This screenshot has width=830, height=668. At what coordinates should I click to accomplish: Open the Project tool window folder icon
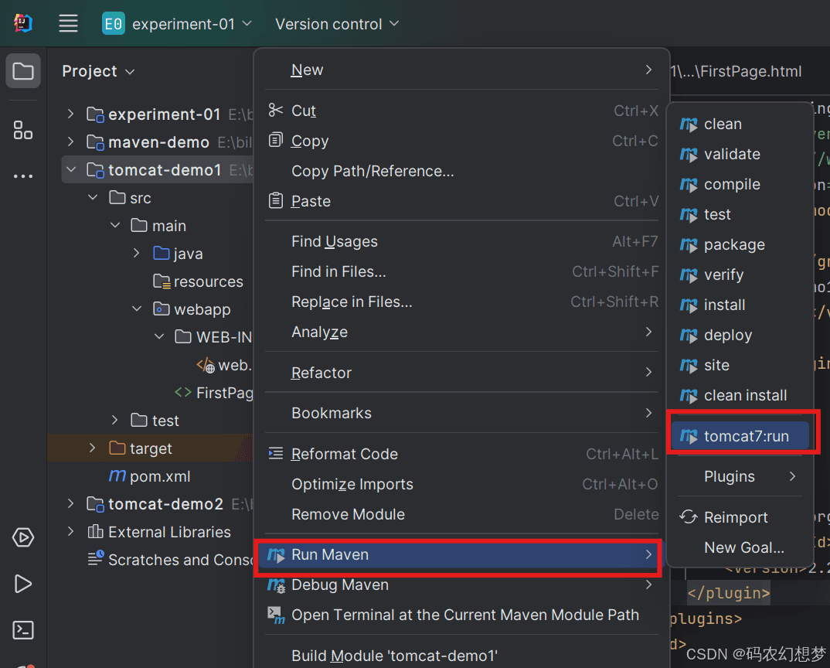(23, 72)
